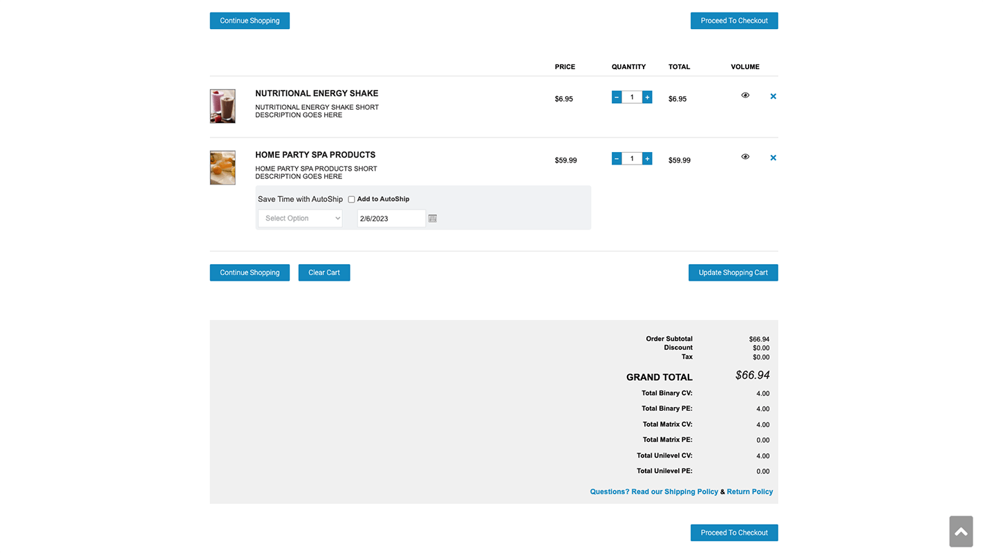
Task: Open the Return Policy link
Action: 749,492
